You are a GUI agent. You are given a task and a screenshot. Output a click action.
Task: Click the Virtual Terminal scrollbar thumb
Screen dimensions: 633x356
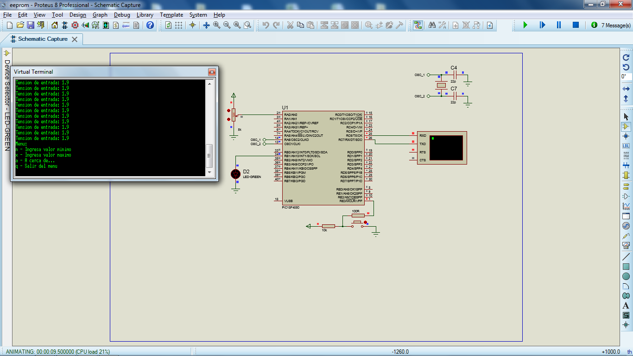click(209, 156)
